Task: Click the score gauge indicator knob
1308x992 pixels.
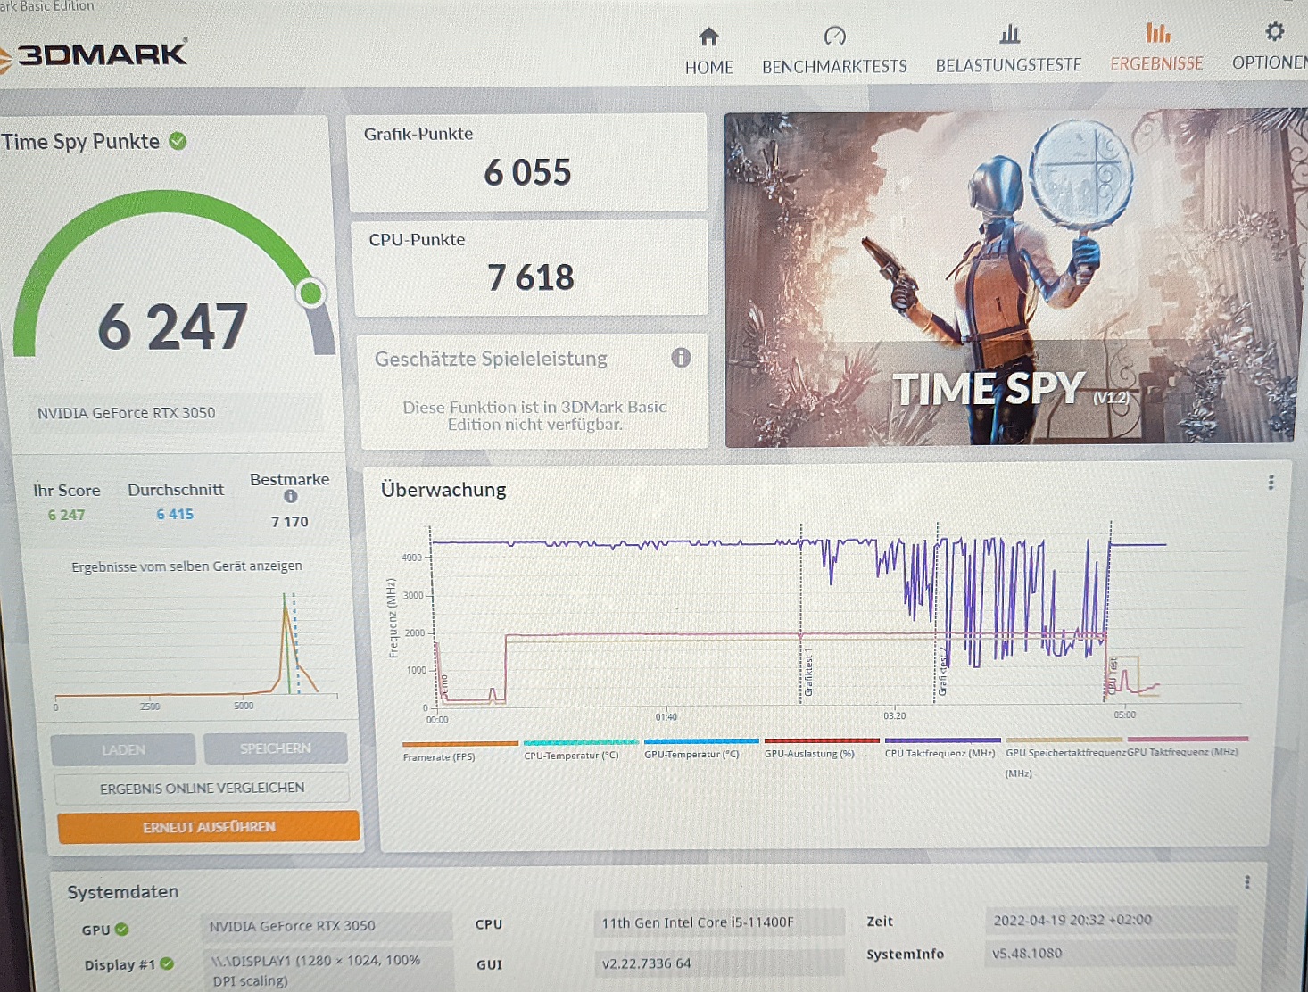Action: point(310,293)
